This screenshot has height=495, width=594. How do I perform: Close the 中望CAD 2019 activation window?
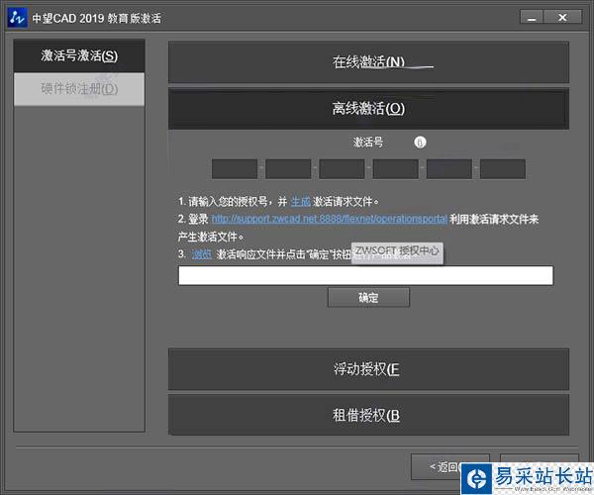pyautogui.click(x=563, y=18)
